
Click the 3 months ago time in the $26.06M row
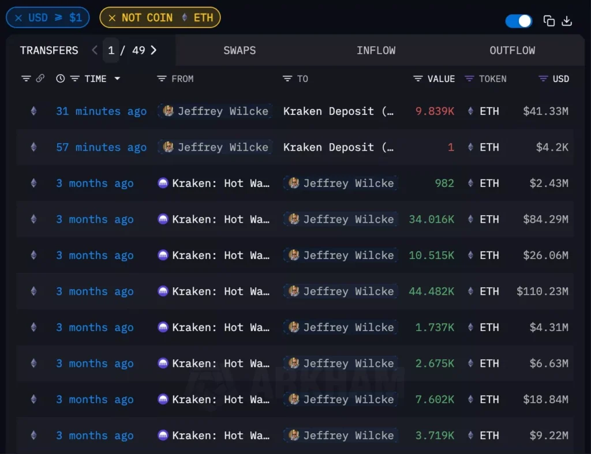click(95, 255)
